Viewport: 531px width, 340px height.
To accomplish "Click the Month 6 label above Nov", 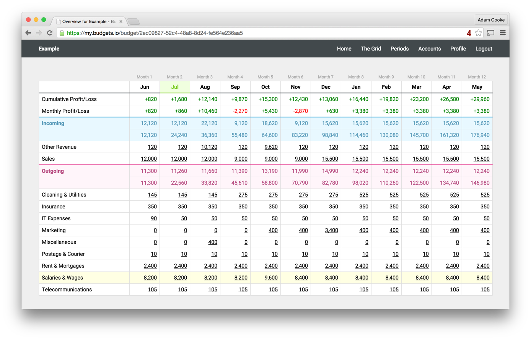I will pyautogui.click(x=296, y=77).
